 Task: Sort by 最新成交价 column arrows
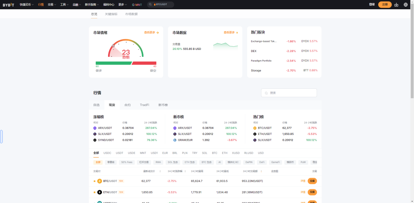coord(160,171)
